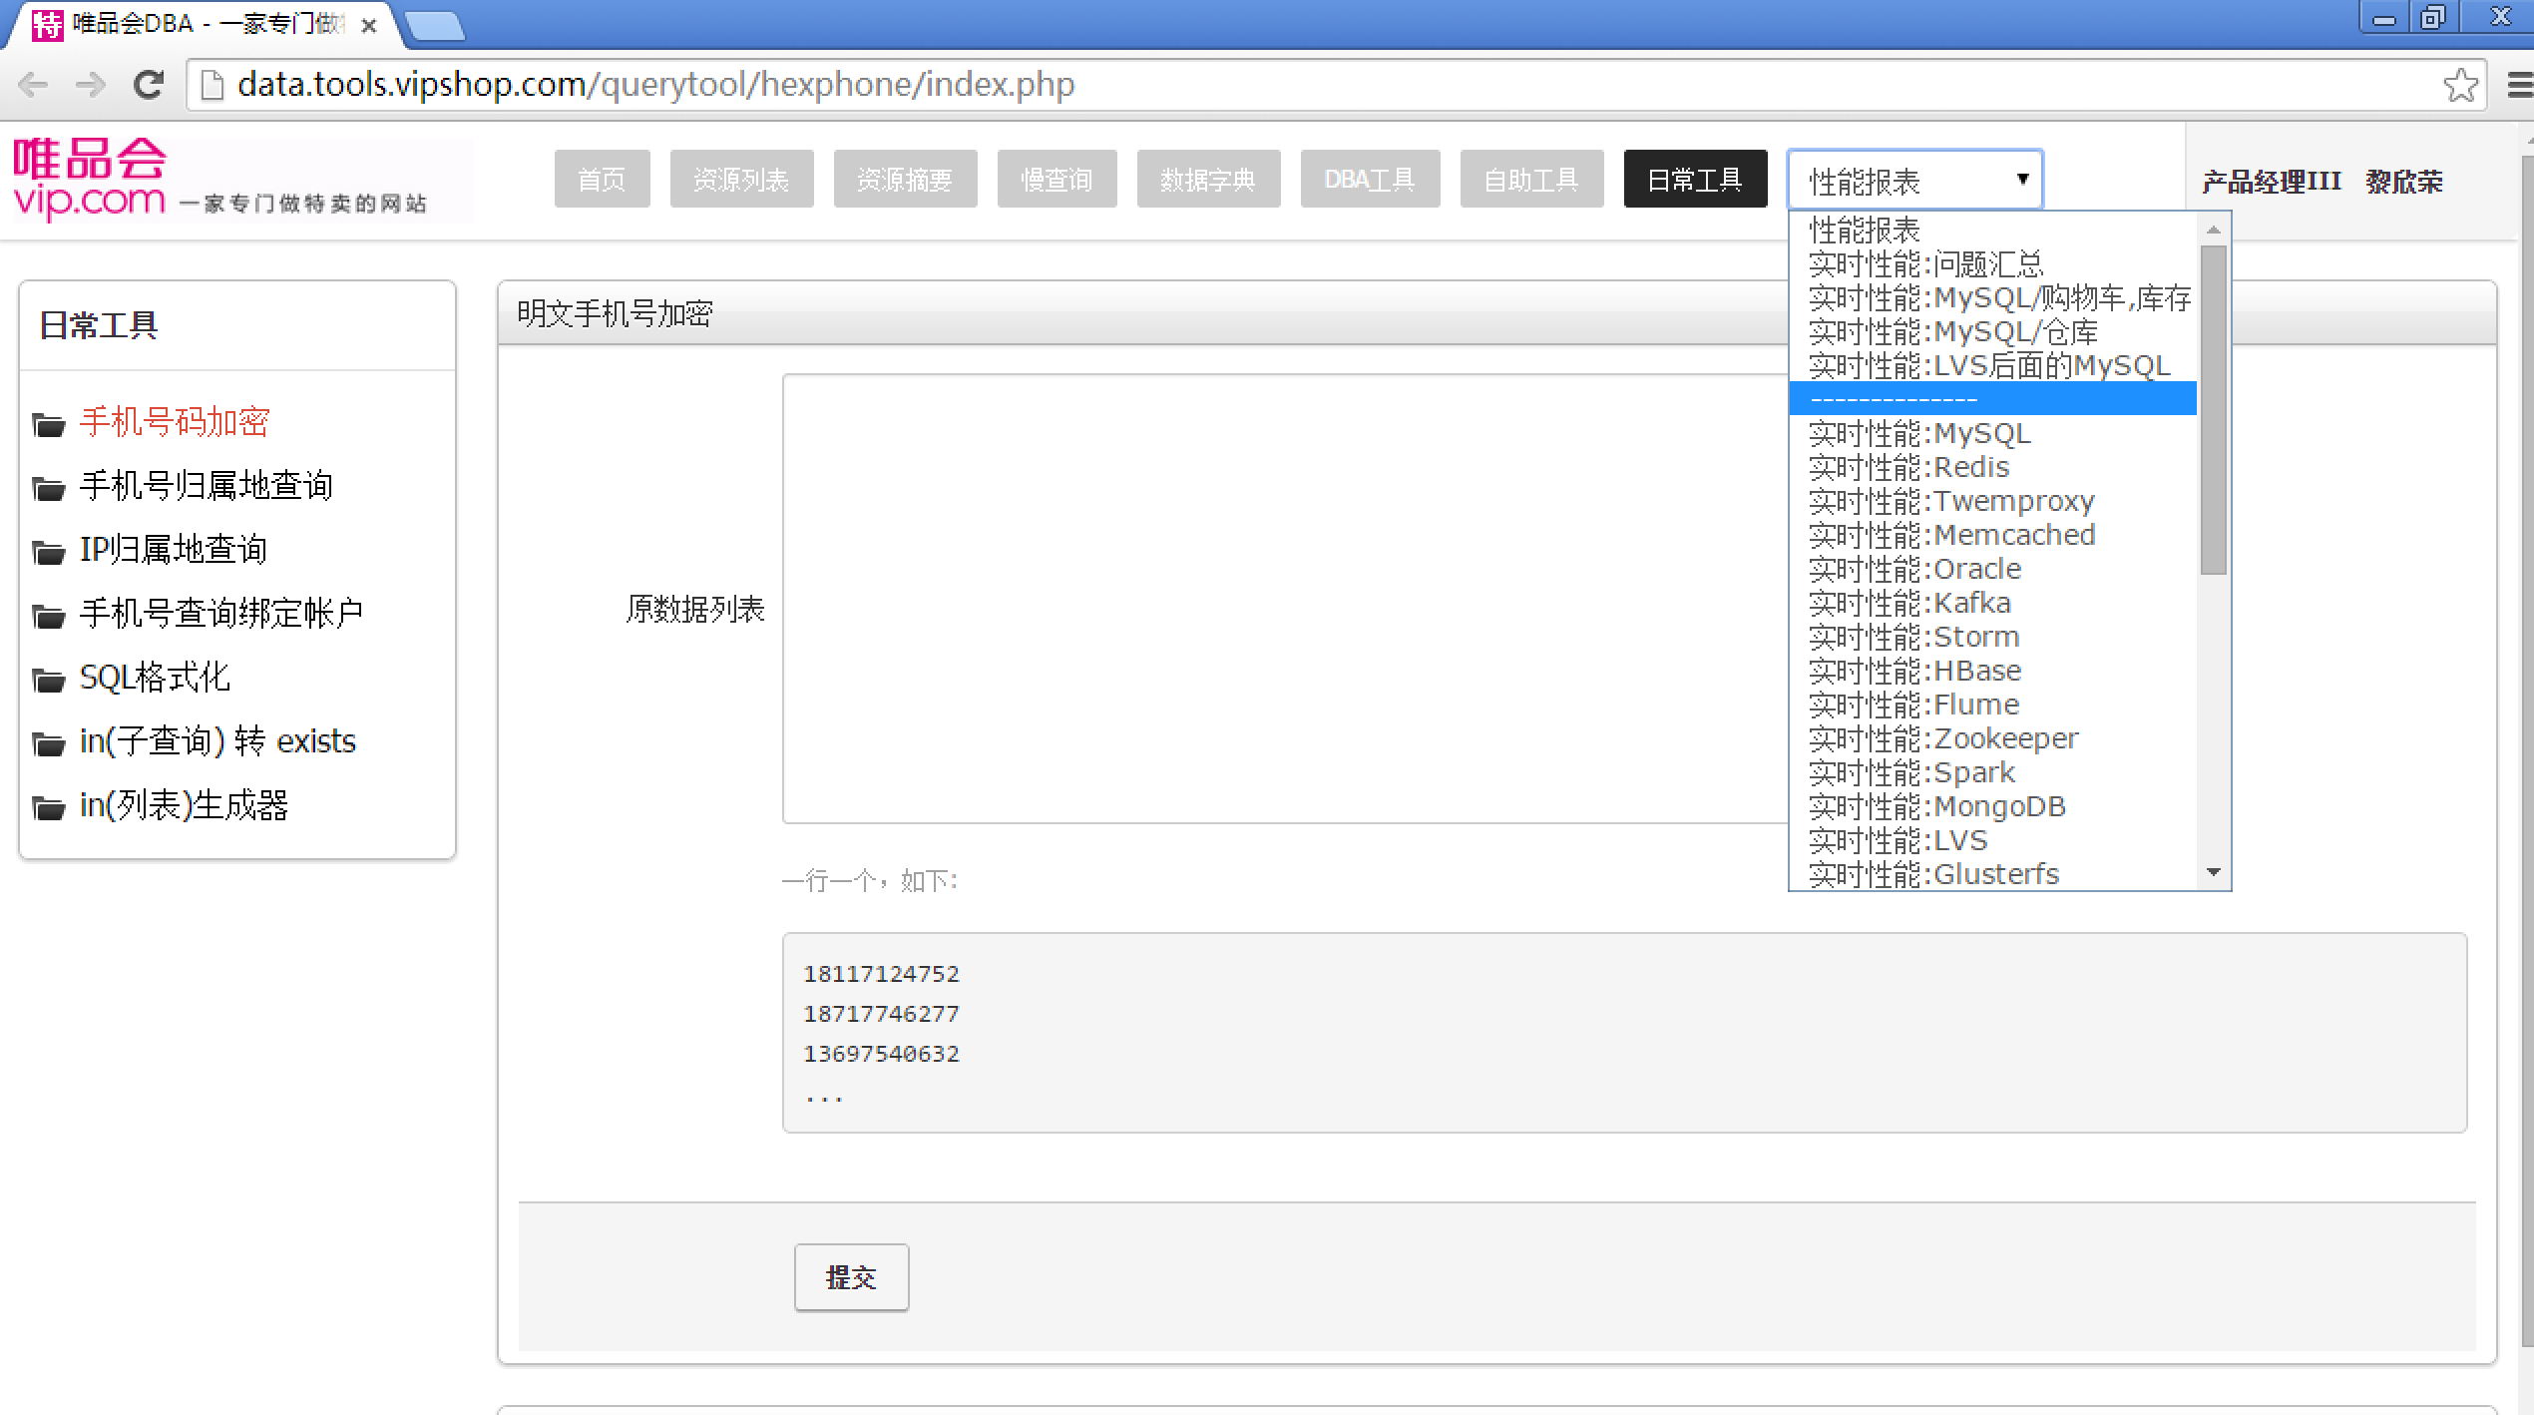Click the dropdown list scroll-down arrow
The image size is (2534, 1415).
pyautogui.click(x=2214, y=872)
